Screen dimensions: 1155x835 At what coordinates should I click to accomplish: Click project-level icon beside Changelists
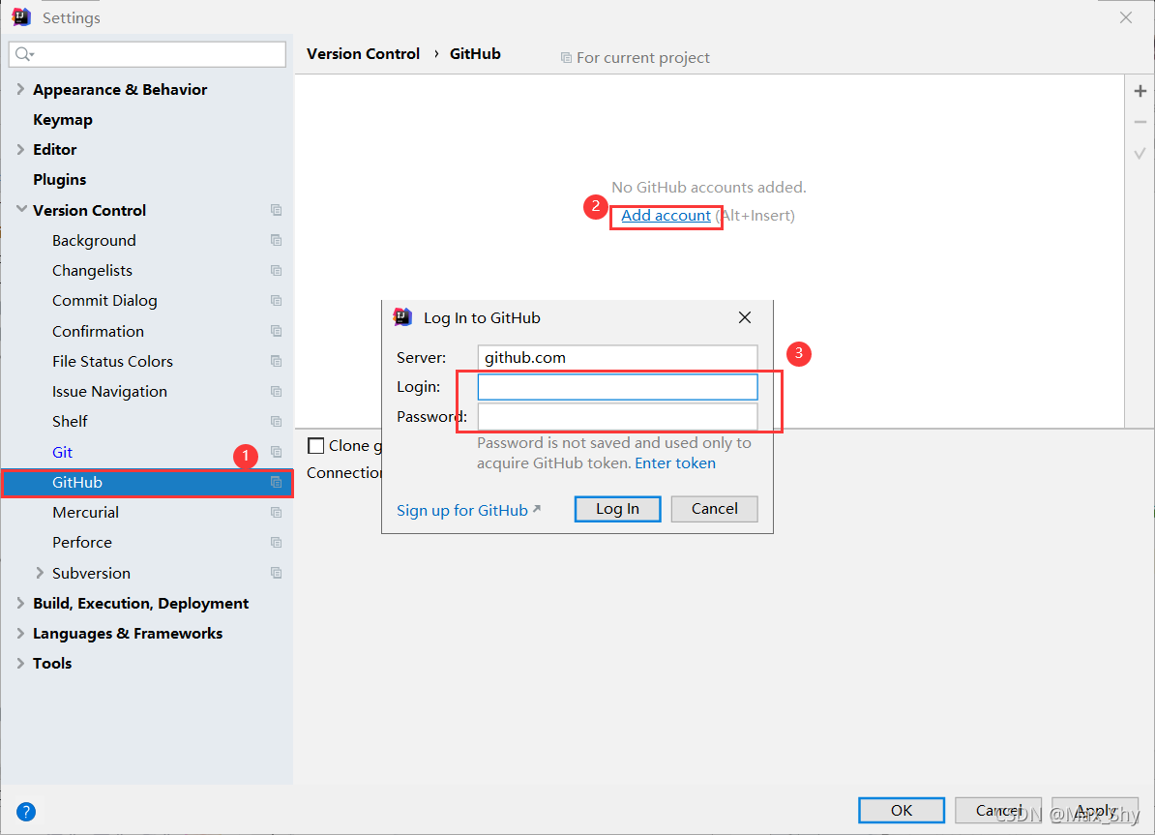(277, 271)
